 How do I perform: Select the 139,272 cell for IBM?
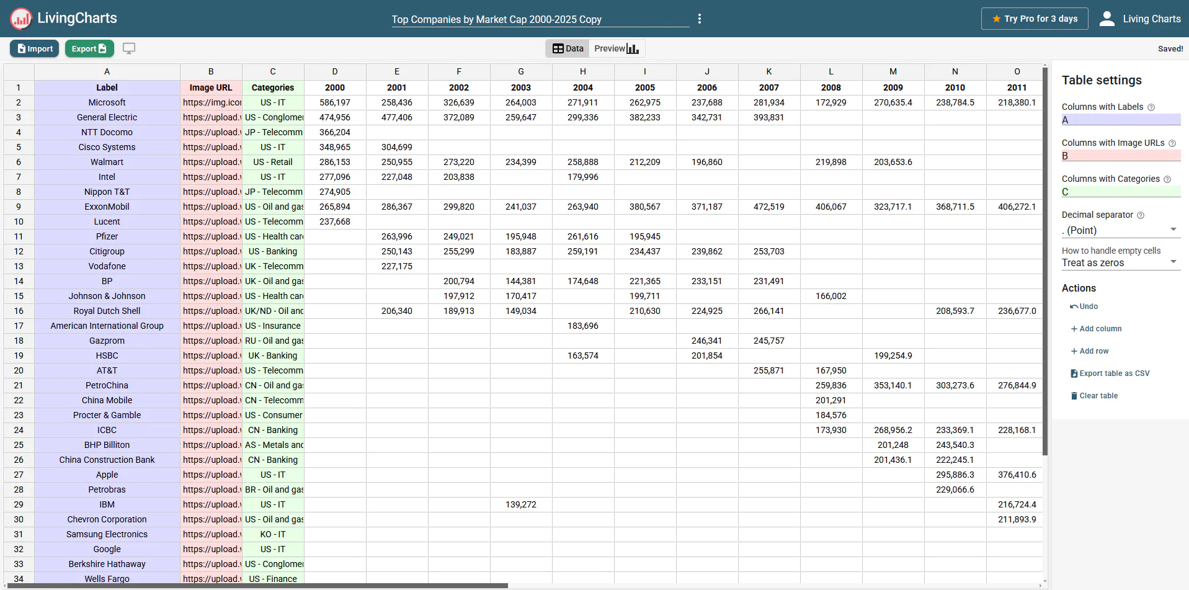(521, 504)
